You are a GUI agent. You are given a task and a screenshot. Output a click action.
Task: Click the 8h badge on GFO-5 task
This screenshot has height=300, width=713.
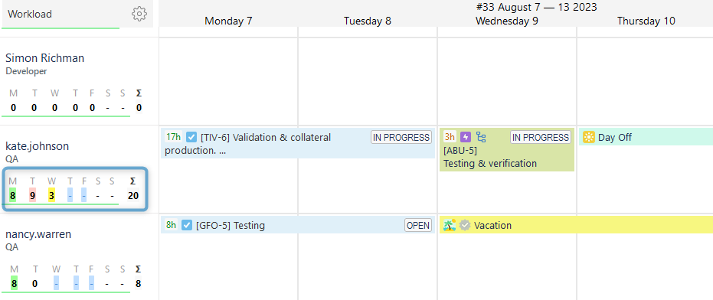(x=171, y=225)
